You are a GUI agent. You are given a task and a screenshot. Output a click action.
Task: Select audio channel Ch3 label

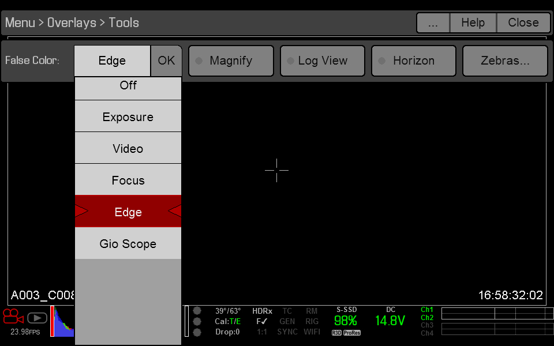427,325
